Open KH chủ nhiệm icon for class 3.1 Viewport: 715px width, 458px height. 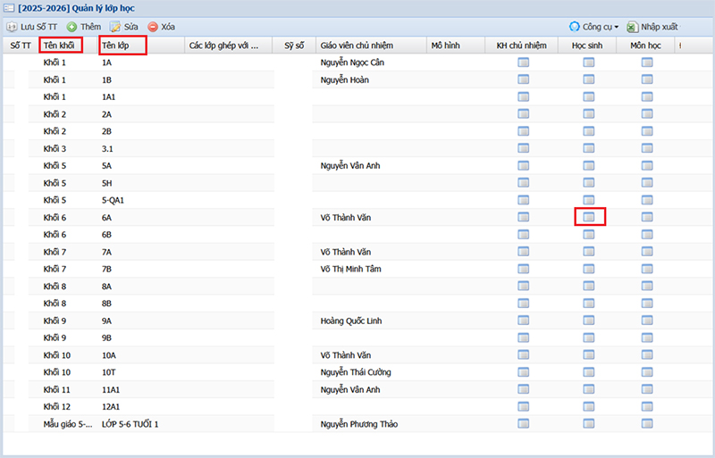coord(524,148)
